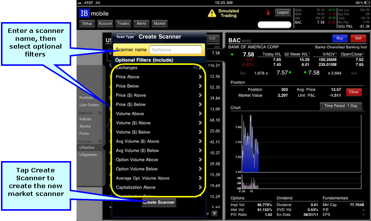Select the USactive scanner
The width and height of the screenshot is (371, 221).
coord(87,147)
